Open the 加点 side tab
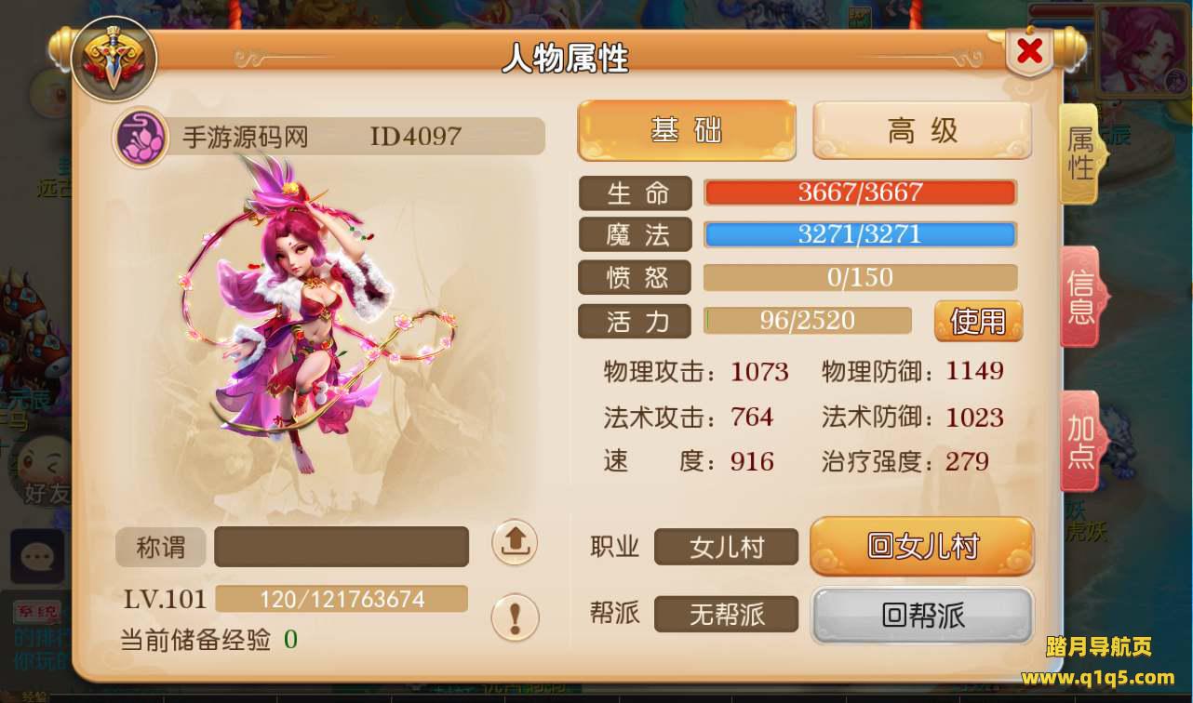This screenshot has width=1193, height=703. [1080, 441]
